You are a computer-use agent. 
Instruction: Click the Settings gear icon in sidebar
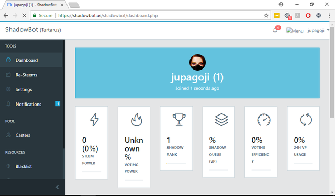(8, 89)
